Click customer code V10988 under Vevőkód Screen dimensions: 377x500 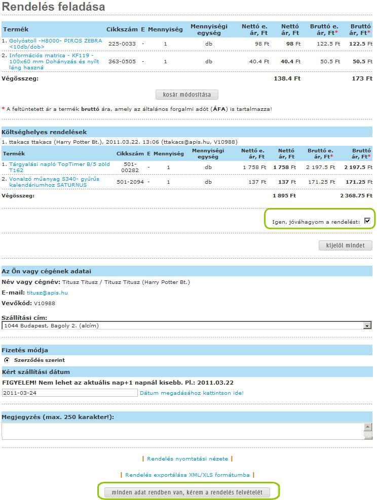pyautogui.click(x=45, y=303)
